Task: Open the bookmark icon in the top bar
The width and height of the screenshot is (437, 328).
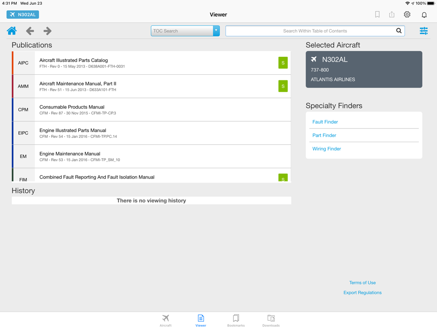Action: [x=377, y=14]
